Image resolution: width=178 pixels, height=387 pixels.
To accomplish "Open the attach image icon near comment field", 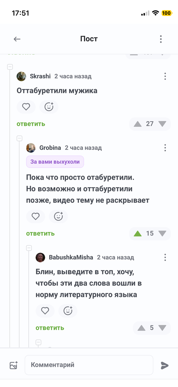I will (13, 365).
